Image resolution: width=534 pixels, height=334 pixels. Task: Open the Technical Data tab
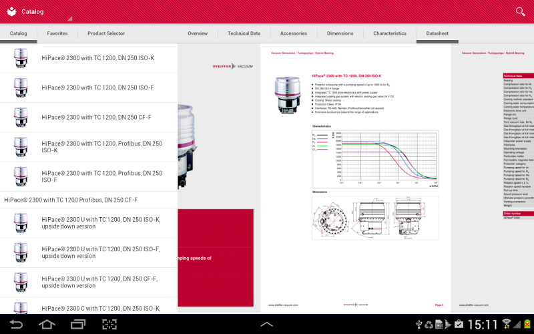244,33
